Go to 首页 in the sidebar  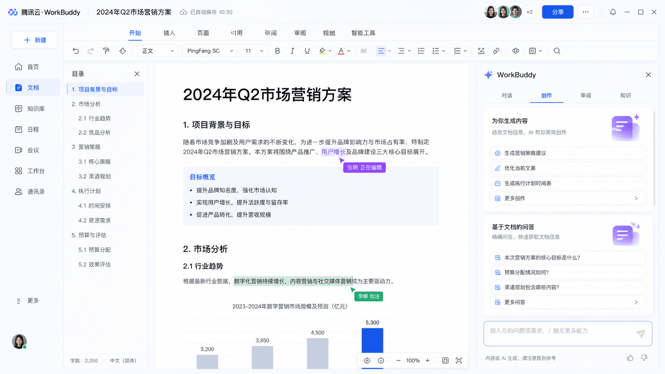coord(33,67)
